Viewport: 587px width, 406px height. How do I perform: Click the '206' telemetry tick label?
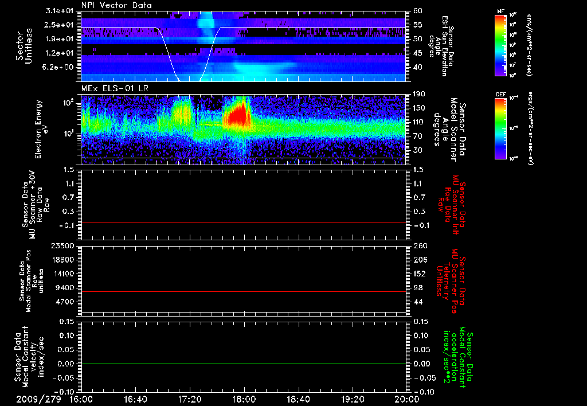pyautogui.click(x=420, y=260)
